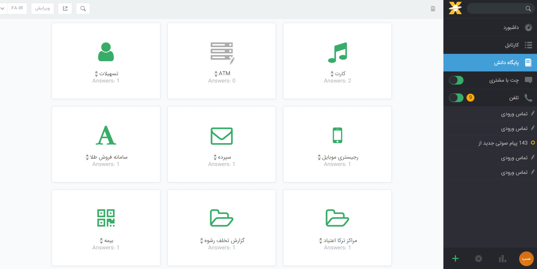Click the کارت music note icon
The width and height of the screenshot is (537, 269).
(x=338, y=53)
